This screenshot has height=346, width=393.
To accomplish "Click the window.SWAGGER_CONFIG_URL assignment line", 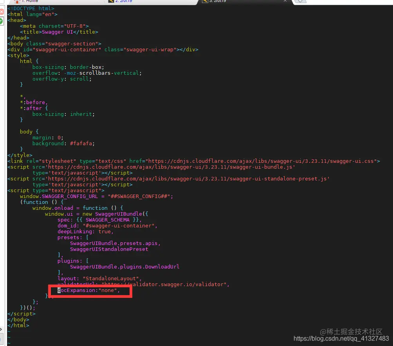I will point(97,196).
